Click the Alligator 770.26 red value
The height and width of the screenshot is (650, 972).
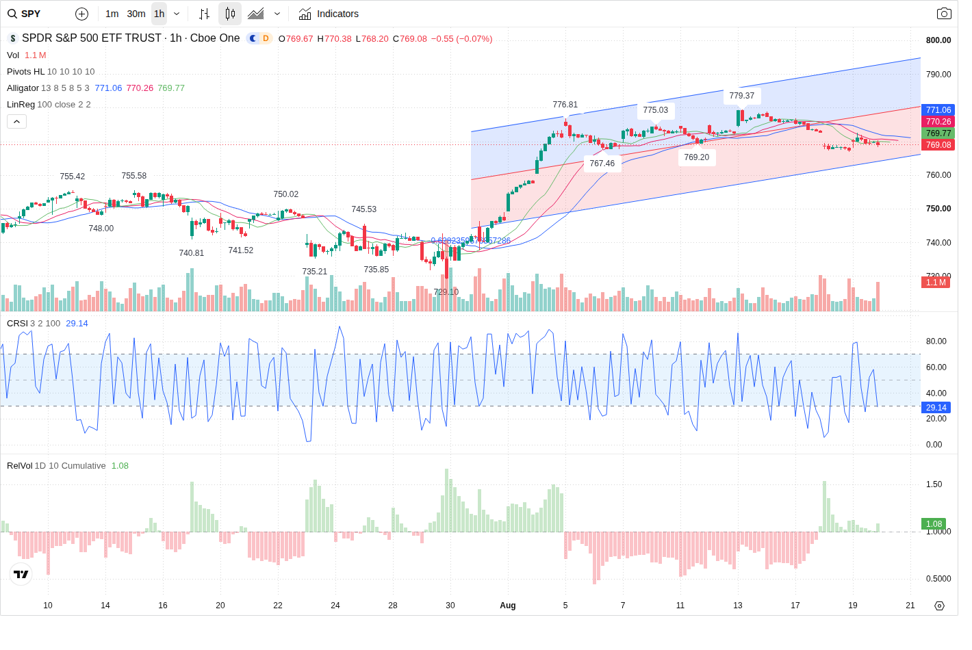point(140,88)
